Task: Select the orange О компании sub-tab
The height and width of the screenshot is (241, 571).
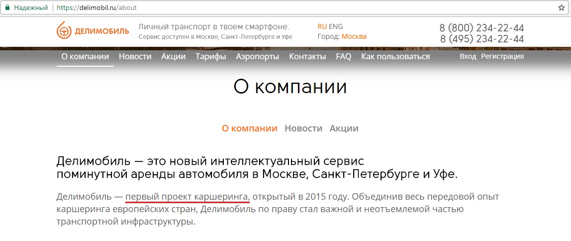Action: tap(250, 128)
